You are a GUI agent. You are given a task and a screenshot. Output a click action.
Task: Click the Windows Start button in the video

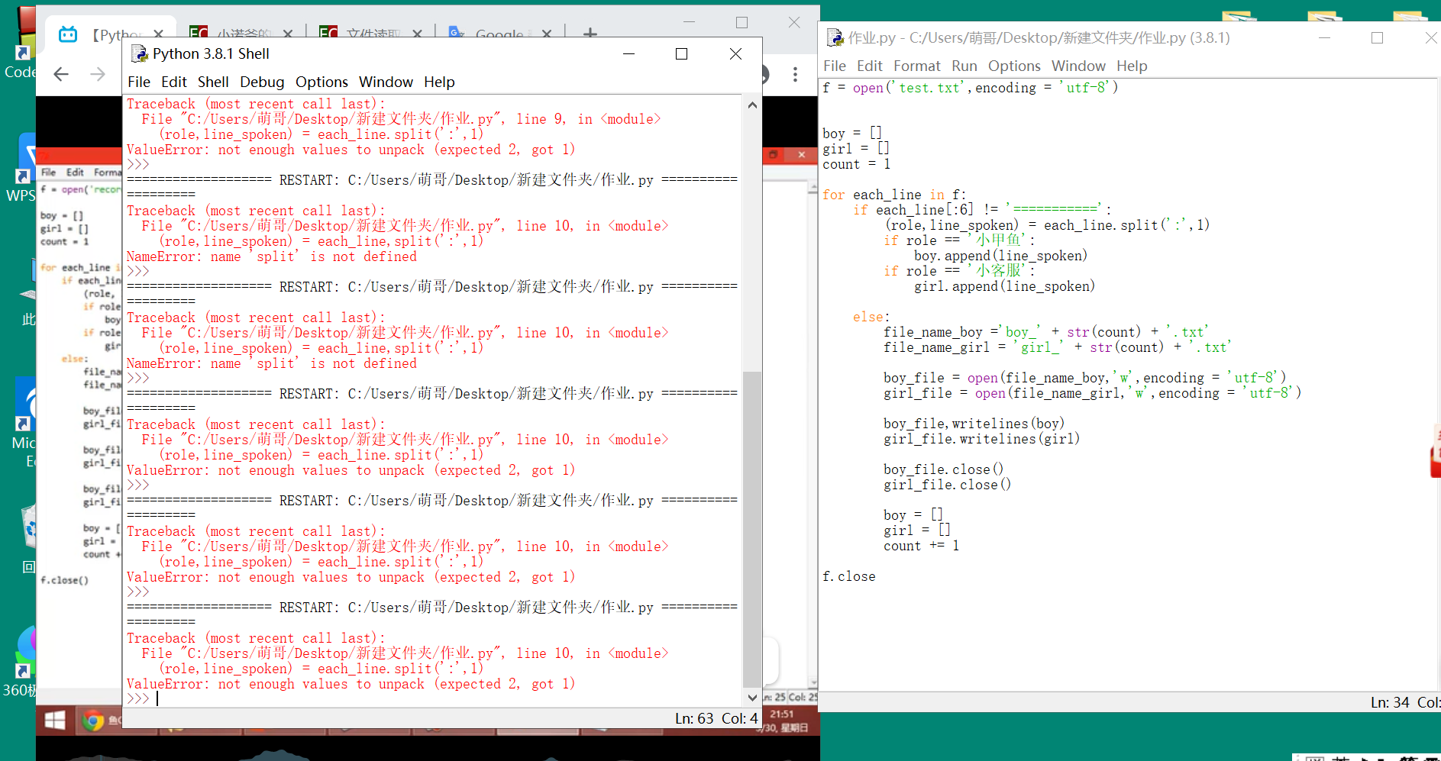point(55,720)
